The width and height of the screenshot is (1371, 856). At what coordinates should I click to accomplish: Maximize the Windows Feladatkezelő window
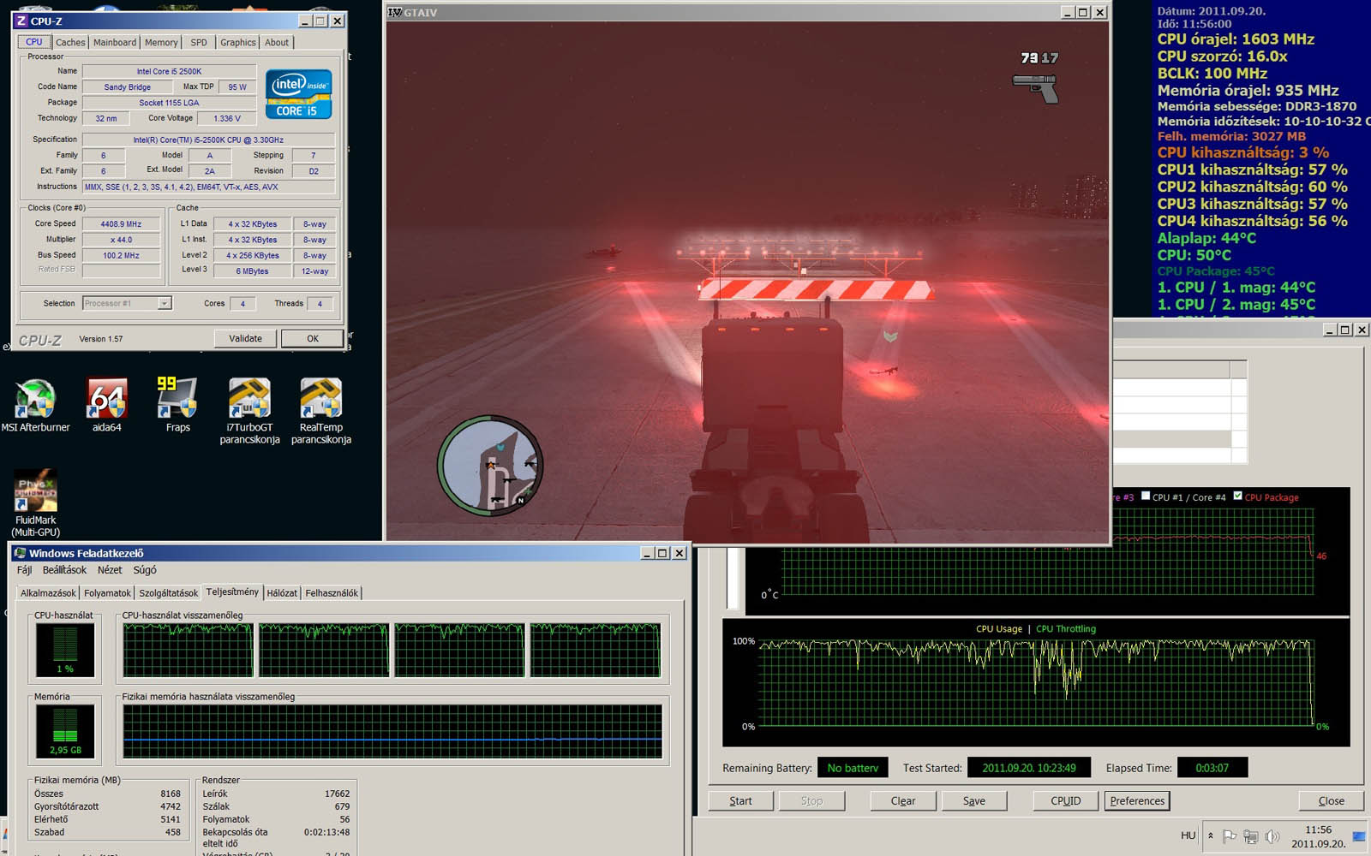click(662, 554)
